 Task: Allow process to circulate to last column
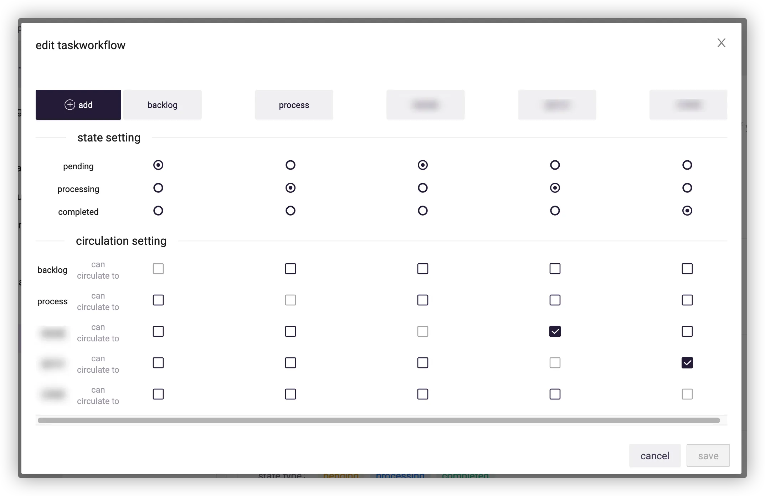coord(687,300)
